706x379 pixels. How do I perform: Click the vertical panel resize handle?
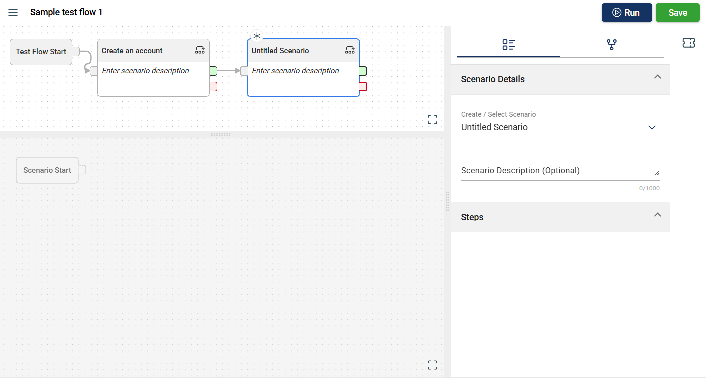click(x=447, y=201)
